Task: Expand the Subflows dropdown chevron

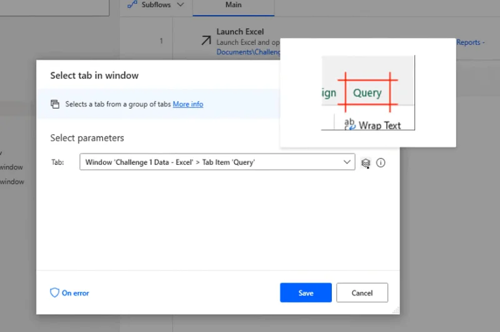Action: pos(181,5)
